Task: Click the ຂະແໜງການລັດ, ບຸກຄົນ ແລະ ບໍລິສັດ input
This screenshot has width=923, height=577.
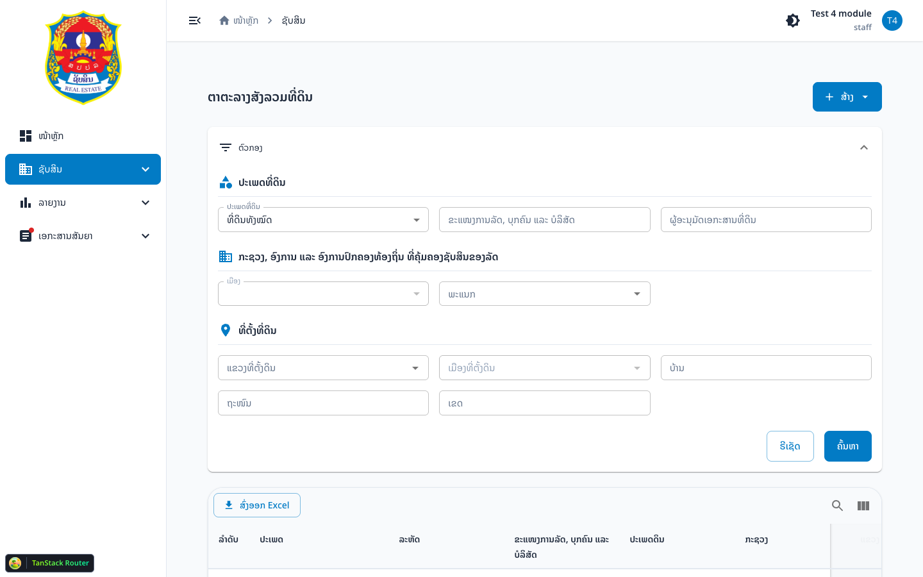Action: click(545, 220)
